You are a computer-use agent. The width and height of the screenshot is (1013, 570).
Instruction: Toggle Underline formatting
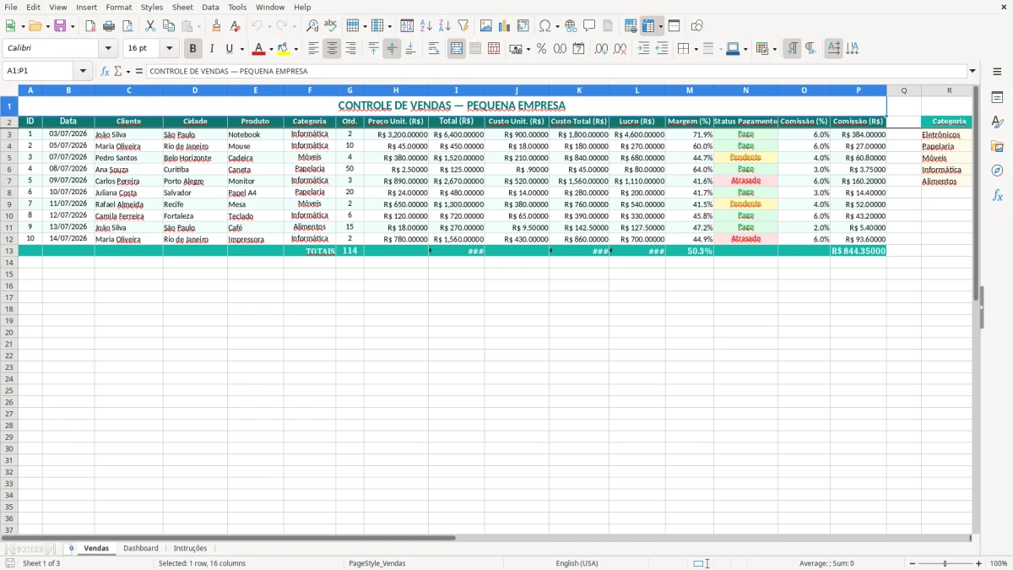(x=229, y=49)
